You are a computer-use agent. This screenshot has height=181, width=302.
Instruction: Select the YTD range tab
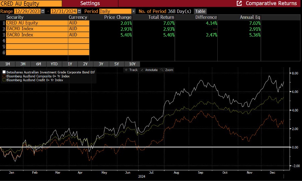click(x=54, y=64)
